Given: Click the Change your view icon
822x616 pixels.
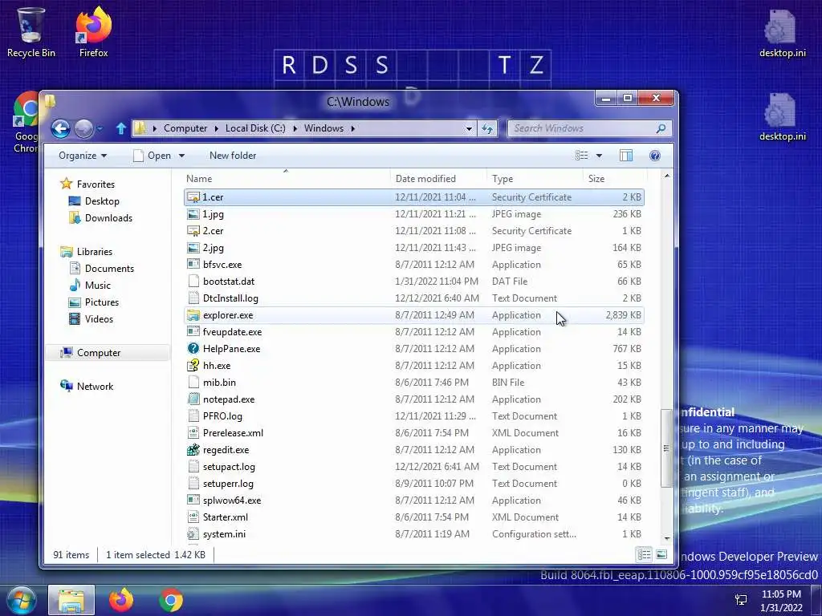Looking at the screenshot, I should (x=581, y=156).
